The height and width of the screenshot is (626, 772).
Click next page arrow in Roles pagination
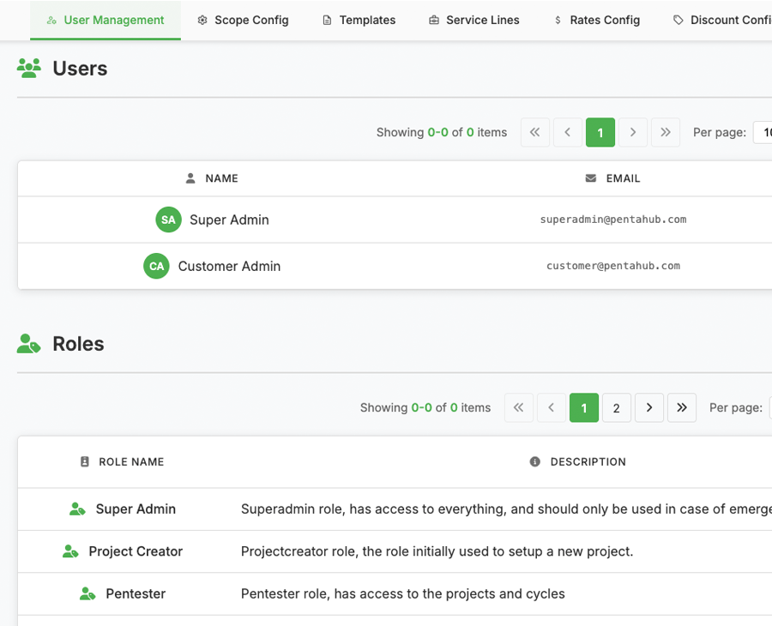pyautogui.click(x=649, y=407)
